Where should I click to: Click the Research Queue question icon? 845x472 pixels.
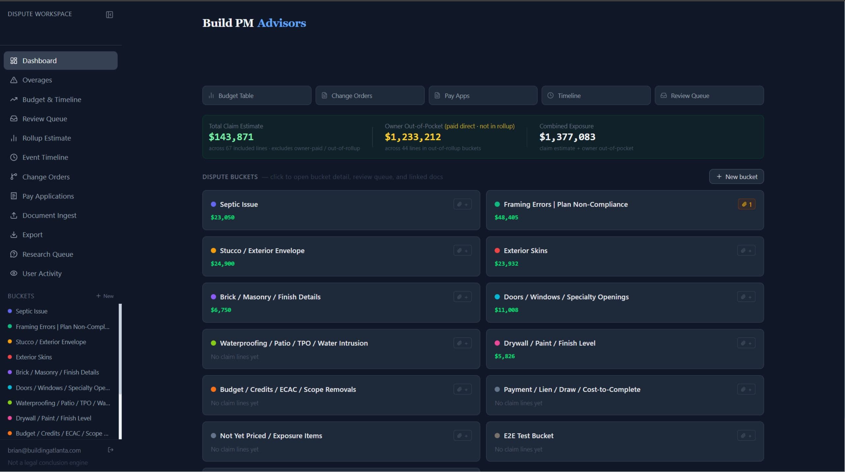tap(14, 254)
